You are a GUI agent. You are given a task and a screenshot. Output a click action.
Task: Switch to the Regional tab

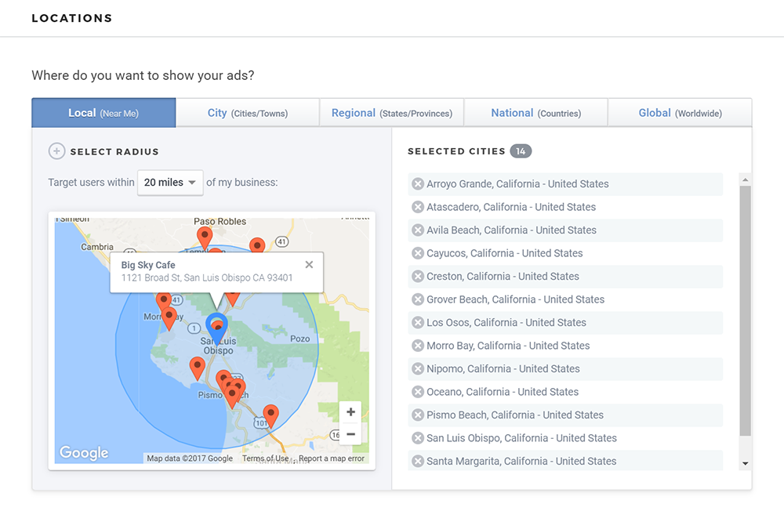tap(391, 112)
